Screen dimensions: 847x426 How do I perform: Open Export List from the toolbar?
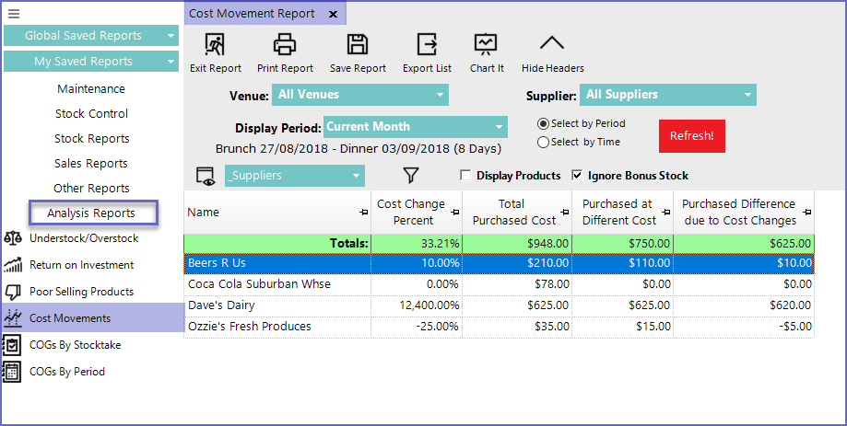pyautogui.click(x=427, y=44)
